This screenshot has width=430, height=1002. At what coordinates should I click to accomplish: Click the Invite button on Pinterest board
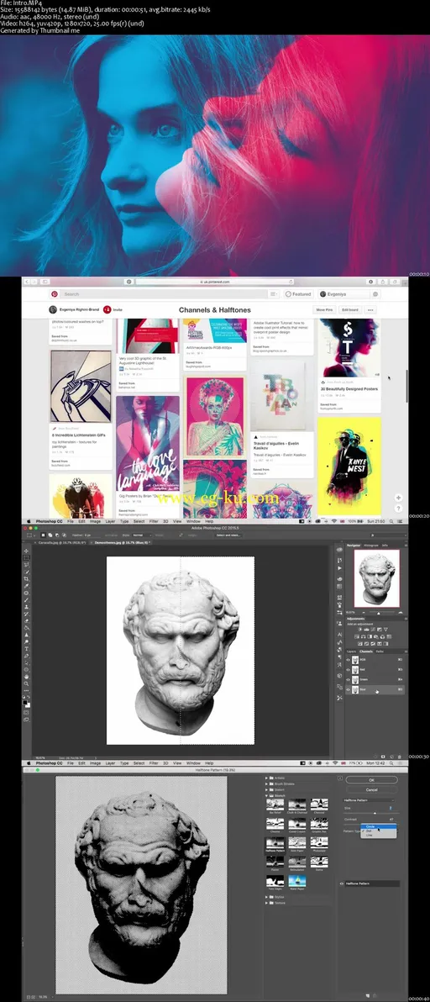[113, 309]
